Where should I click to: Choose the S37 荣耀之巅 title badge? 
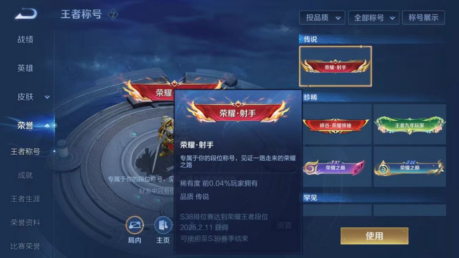pyautogui.click(x=335, y=167)
